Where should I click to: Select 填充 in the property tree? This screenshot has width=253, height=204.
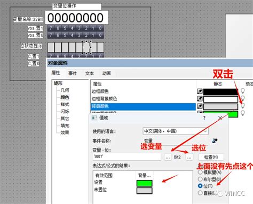pos(65,125)
